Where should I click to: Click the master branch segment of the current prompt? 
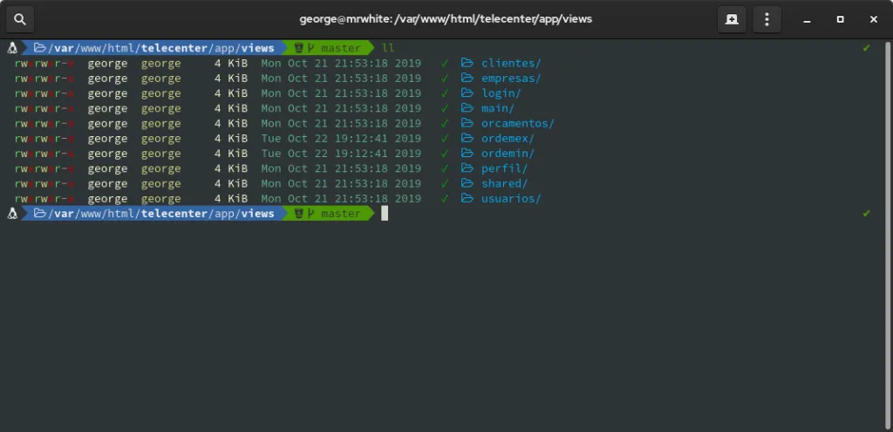[x=331, y=214]
